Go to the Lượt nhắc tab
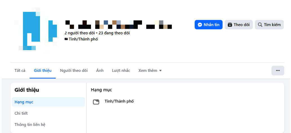 [x=121, y=71]
